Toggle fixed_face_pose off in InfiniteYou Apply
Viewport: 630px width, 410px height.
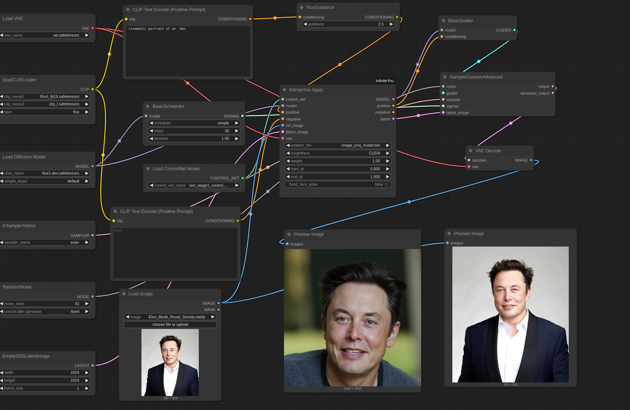pyautogui.click(x=386, y=184)
